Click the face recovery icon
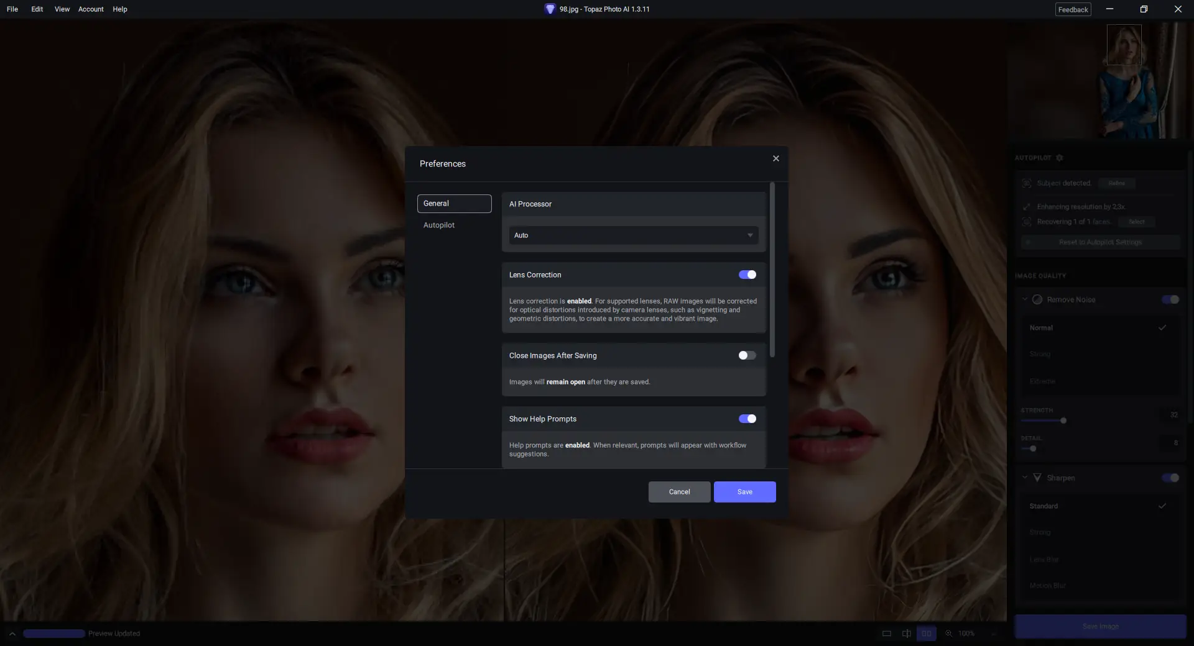 click(1027, 222)
